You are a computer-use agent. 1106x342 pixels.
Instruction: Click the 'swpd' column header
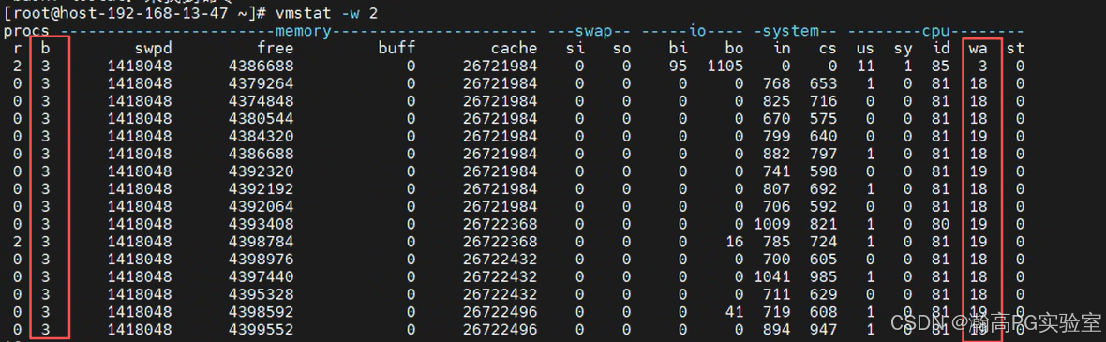153,49
